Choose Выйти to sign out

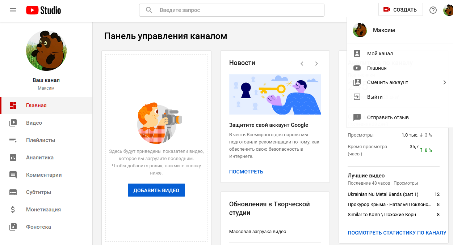pos(400,97)
